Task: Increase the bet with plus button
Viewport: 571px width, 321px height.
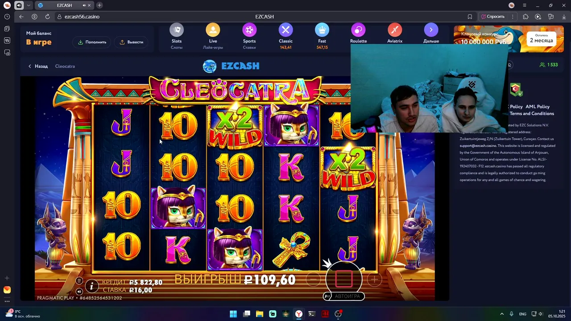Action: click(374, 280)
